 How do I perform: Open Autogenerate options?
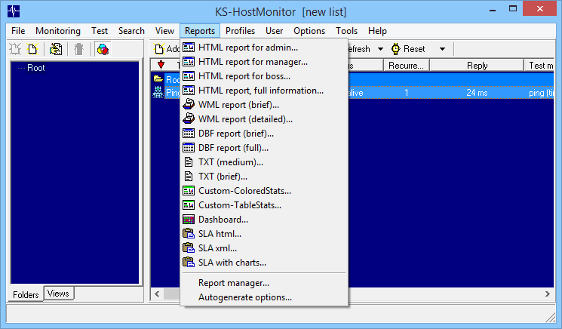click(x=264, y=297)
